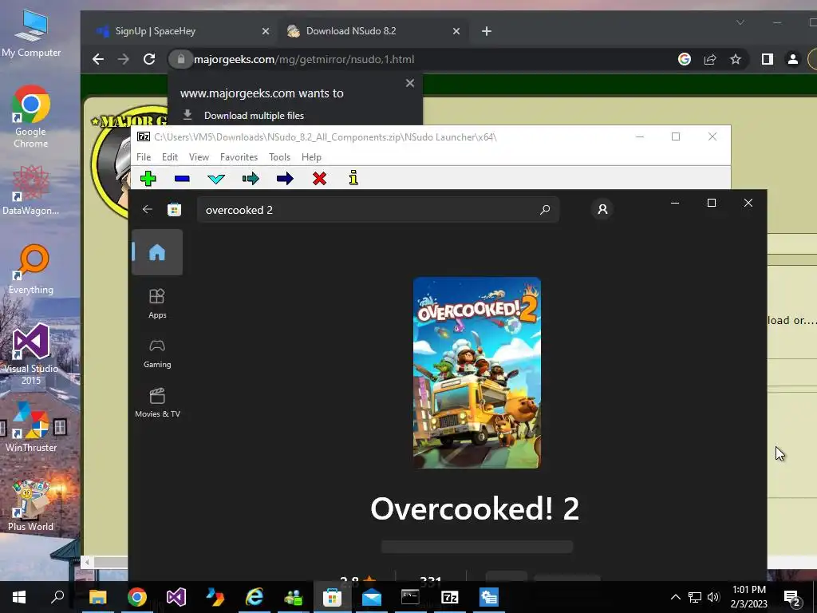Open Mail app from taskbar
Image resolution: width=817 pixels, height=613 pixels.
[372, 597]
